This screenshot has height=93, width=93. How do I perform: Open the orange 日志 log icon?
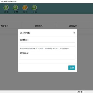[x=25, y=7]
